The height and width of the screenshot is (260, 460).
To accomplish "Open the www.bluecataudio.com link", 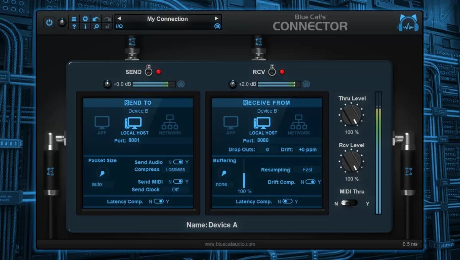I will 230,244.
